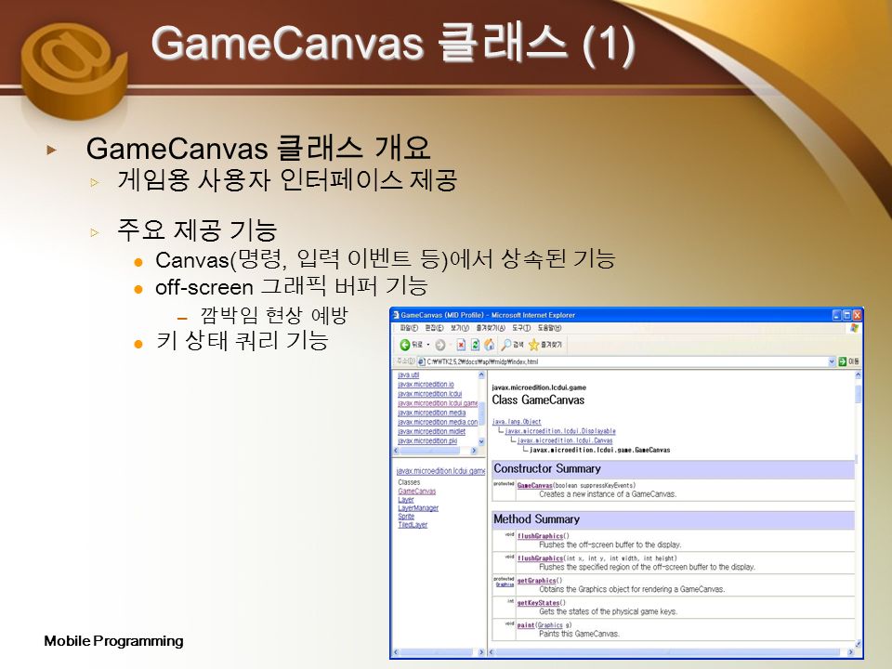Image resolution: width=892 pixels, height=669 pixels.
Task: Open the 도움말(H) menu
Action: click(x=549, y=328)
